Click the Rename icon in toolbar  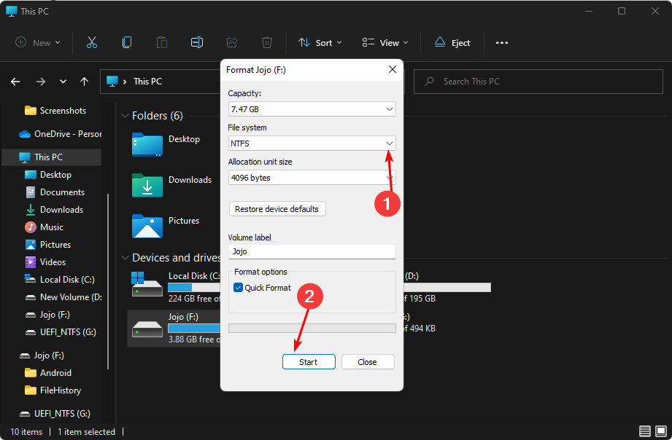[x=197, y=42]
